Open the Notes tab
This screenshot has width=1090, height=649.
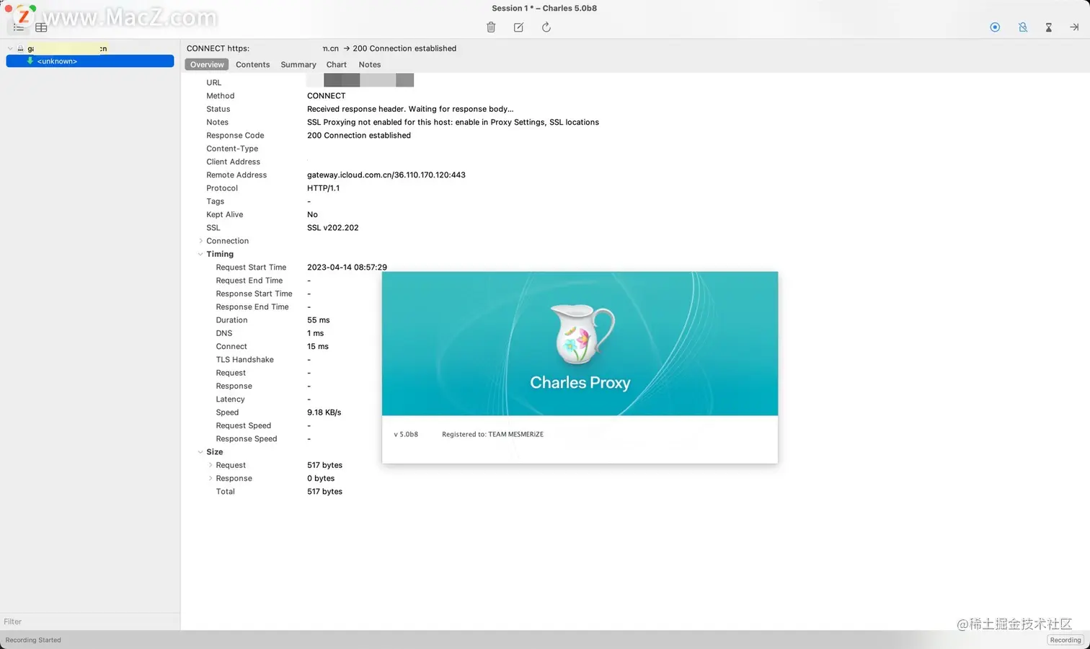pyautogui.click(x=370, y=64)
